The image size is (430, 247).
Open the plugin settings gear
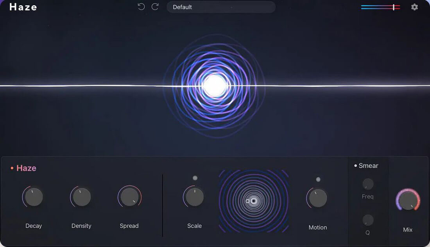click(414, 7)
